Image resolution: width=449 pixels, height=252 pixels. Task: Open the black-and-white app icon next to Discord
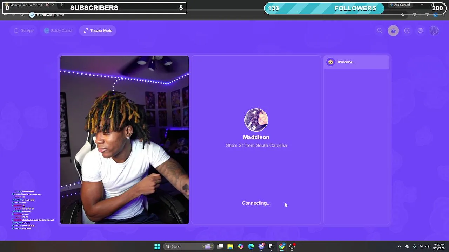pyautogui.click(x=271, y=246)
